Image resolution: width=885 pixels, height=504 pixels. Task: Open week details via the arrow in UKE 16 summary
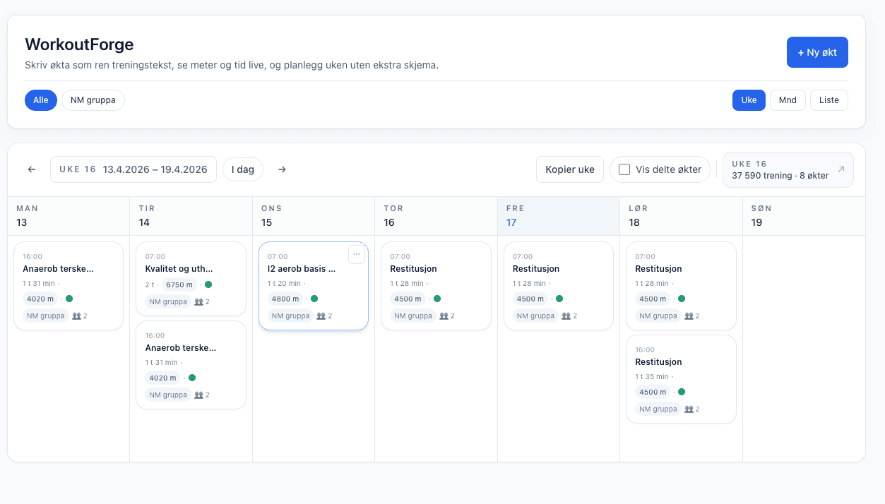[840, 169]
